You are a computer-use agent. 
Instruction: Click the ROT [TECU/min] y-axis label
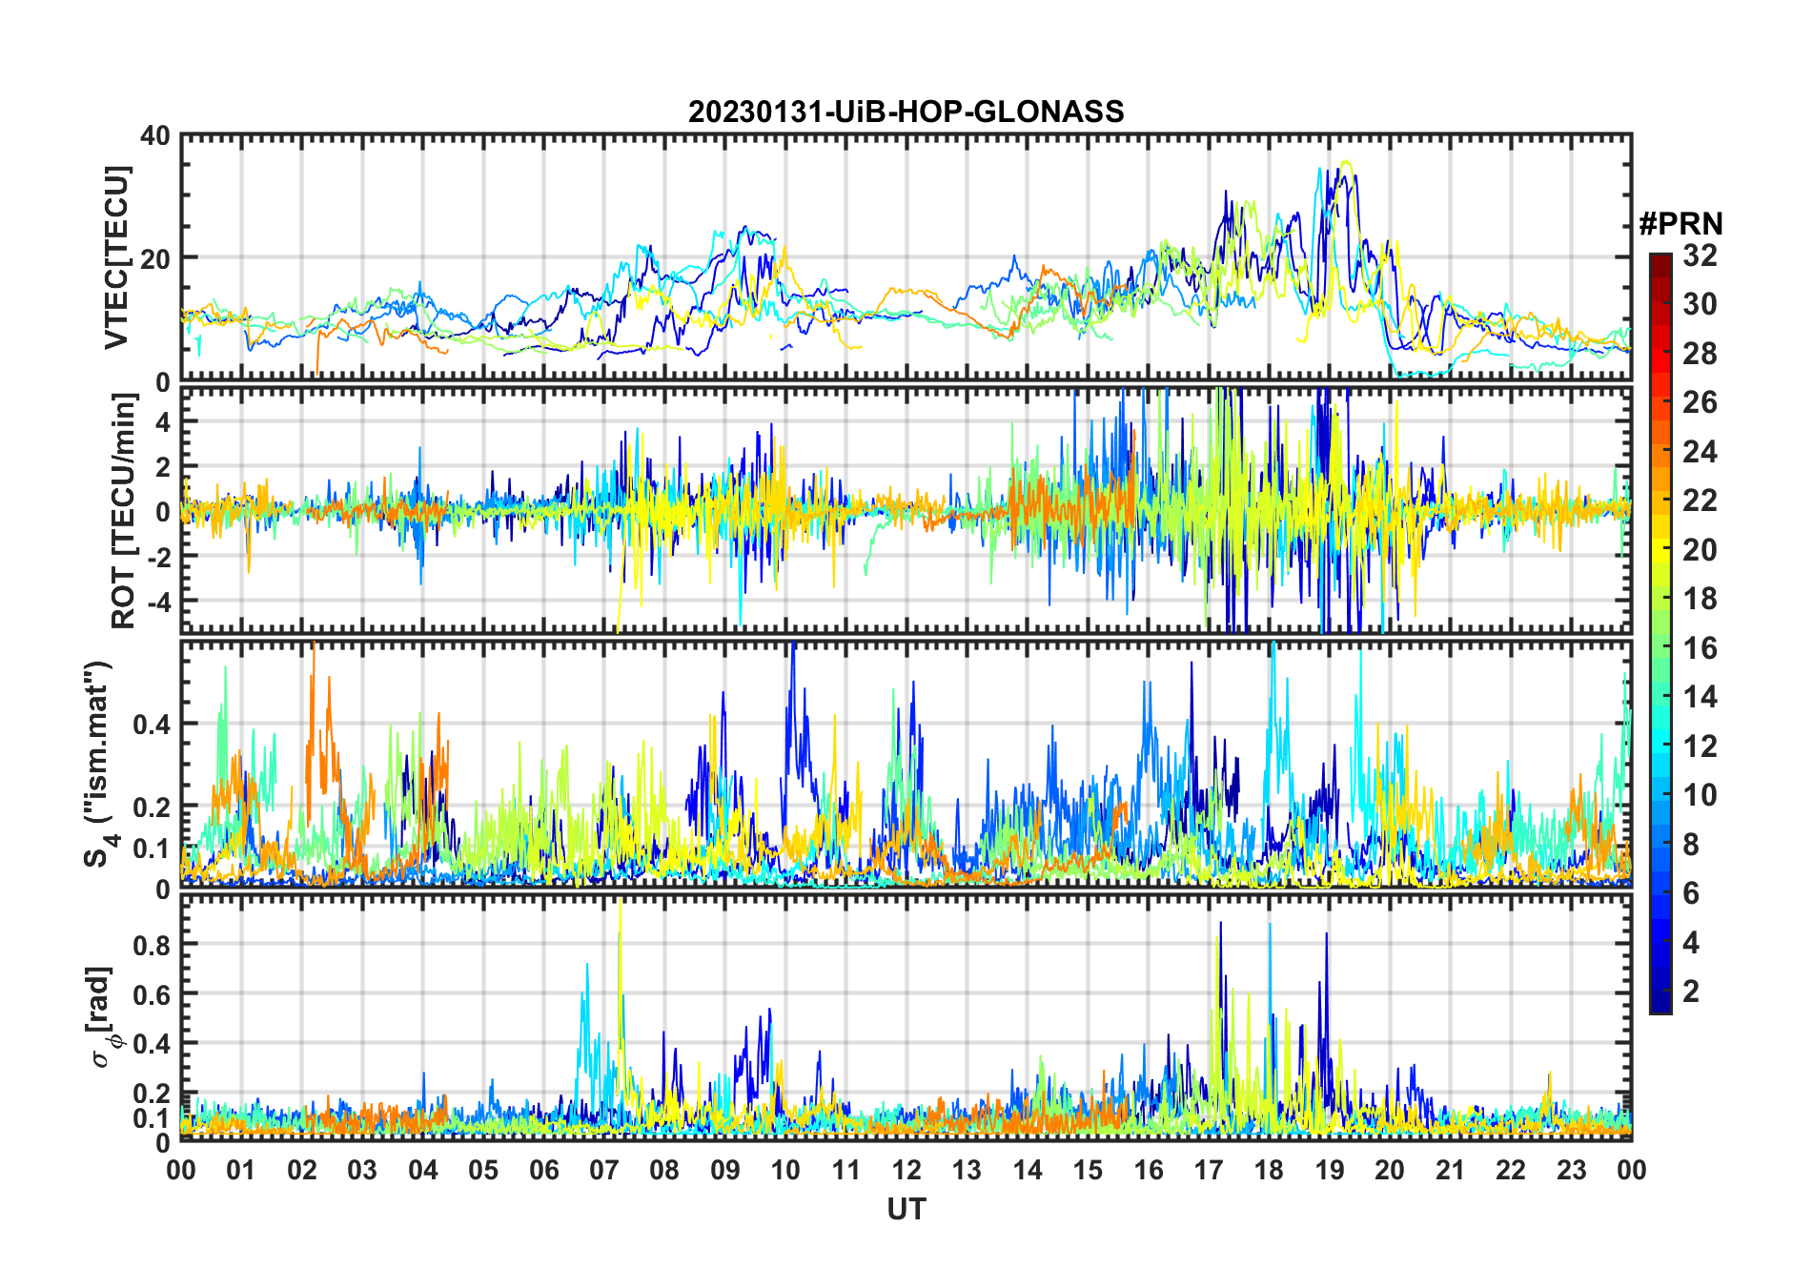(124, 512)
